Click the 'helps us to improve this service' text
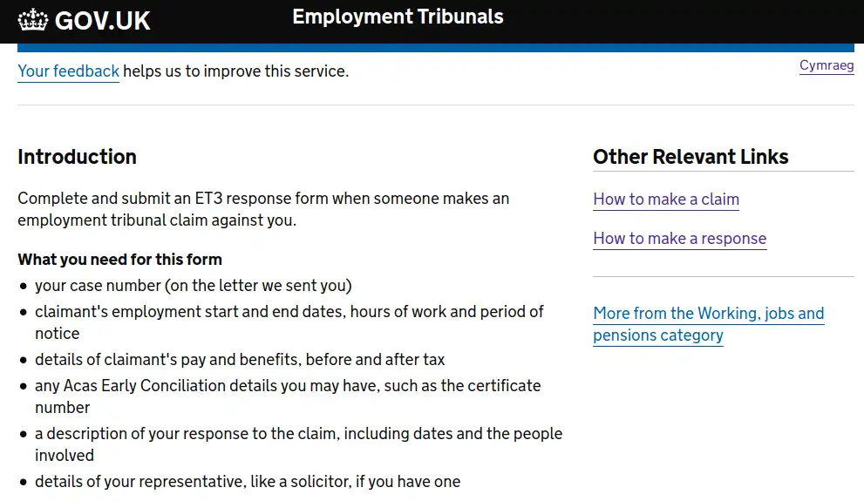The width and height of the screenshot is (864, 501). (x=235, y=71)
